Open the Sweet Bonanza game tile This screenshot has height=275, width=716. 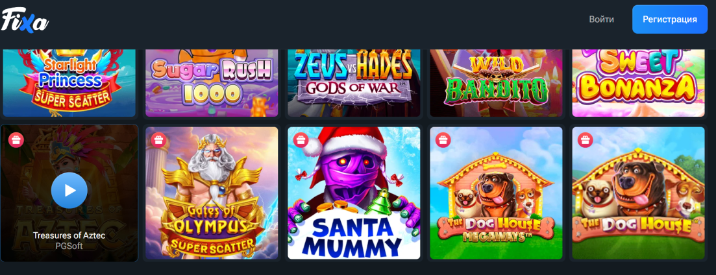point(638,82)
